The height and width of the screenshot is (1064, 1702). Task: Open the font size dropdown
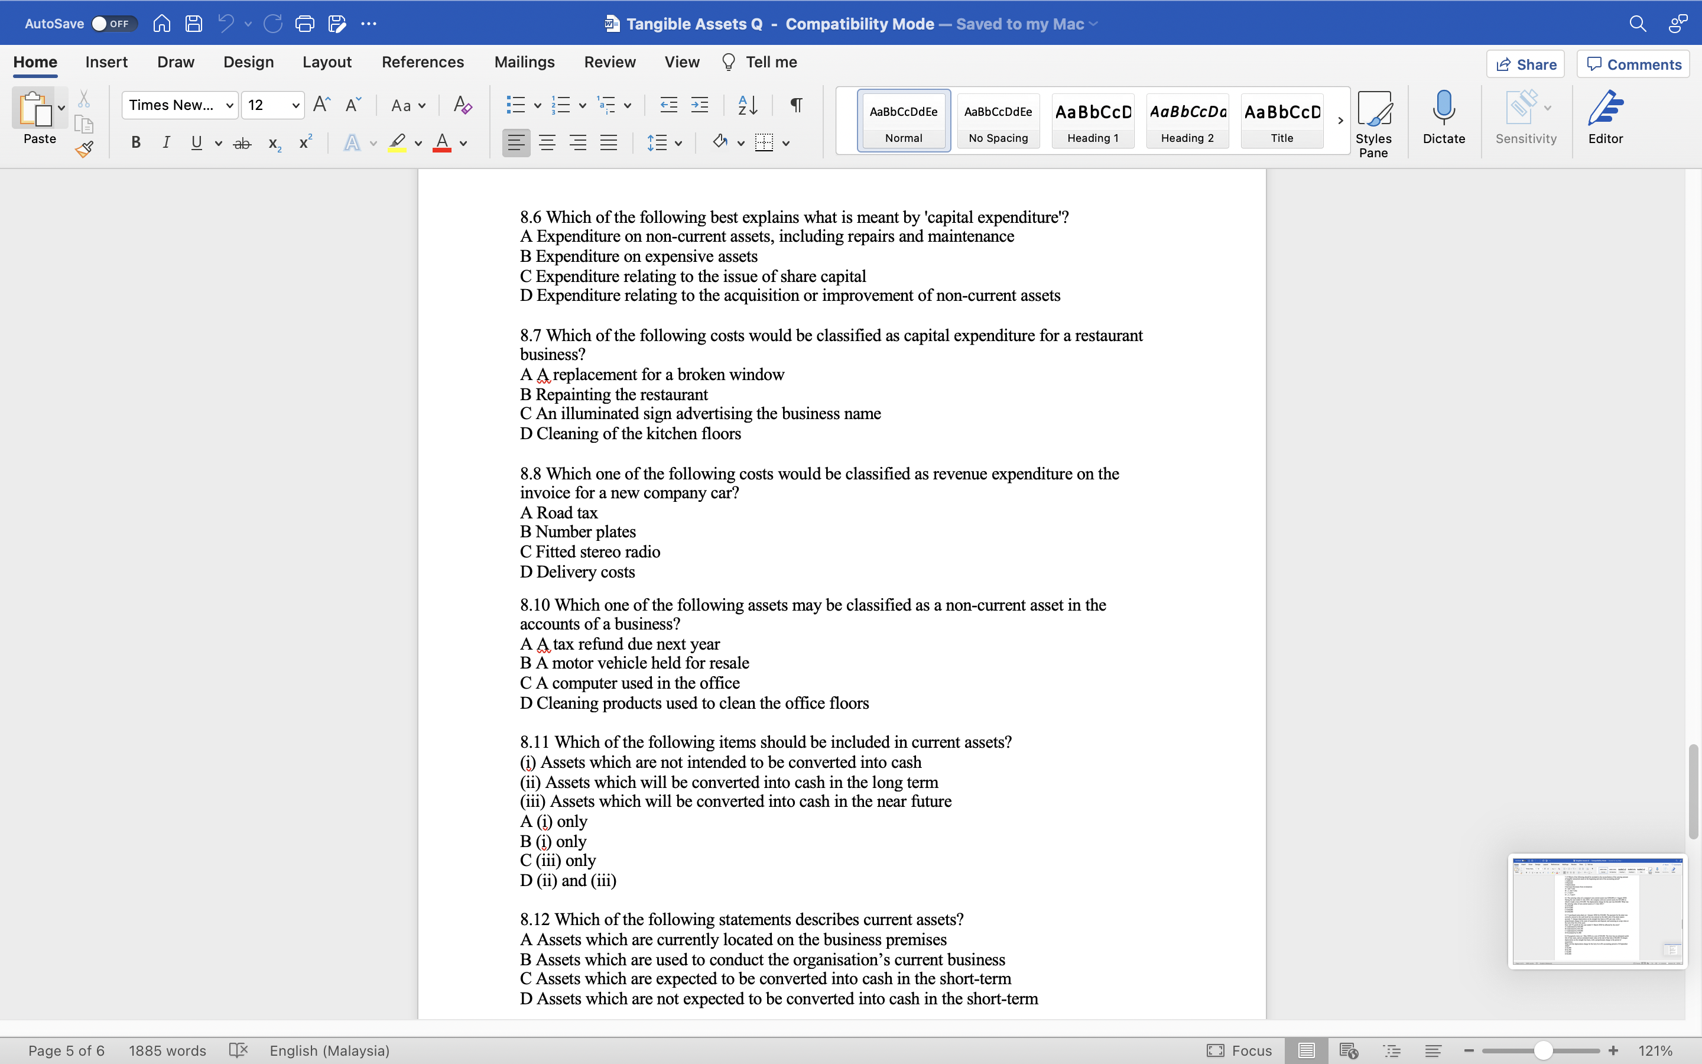click(x=295, y=105)
